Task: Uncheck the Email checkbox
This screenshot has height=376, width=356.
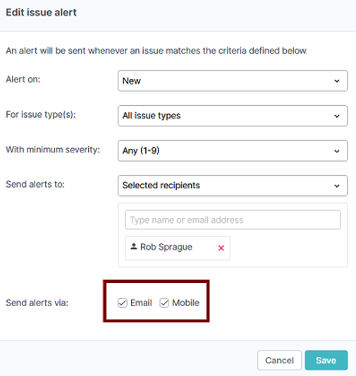Action: pos(123,303)
